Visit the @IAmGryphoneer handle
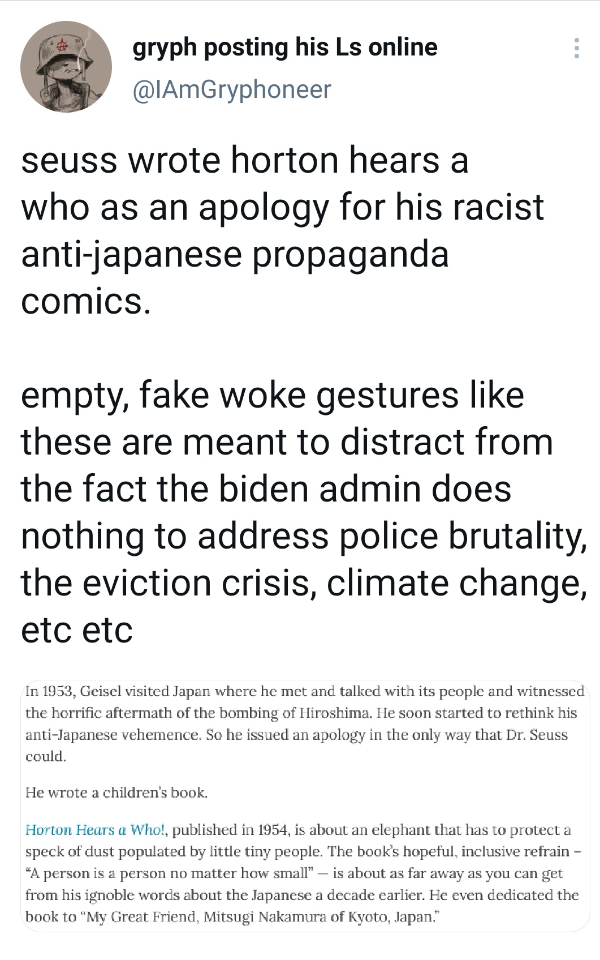The width and height of the screenshot is (600, 960). [232, 89]
